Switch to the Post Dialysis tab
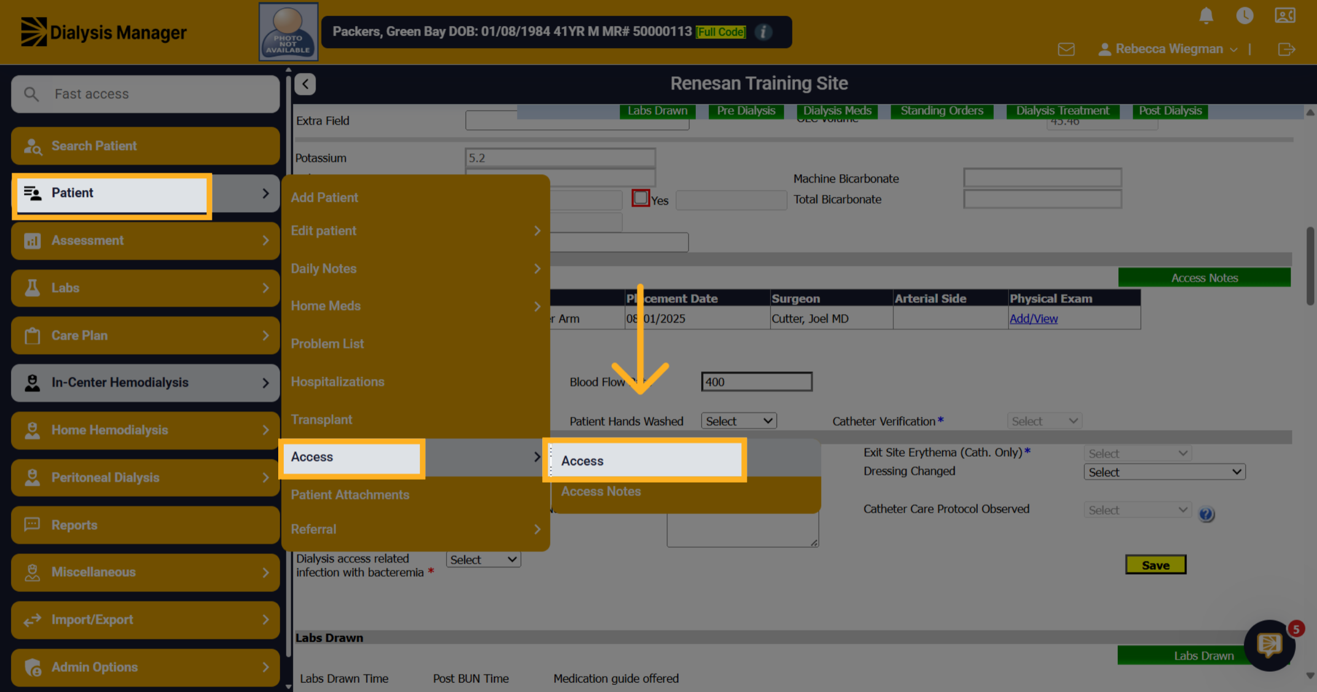The width and height of the screenshot is (1317, 692). 1170,111
